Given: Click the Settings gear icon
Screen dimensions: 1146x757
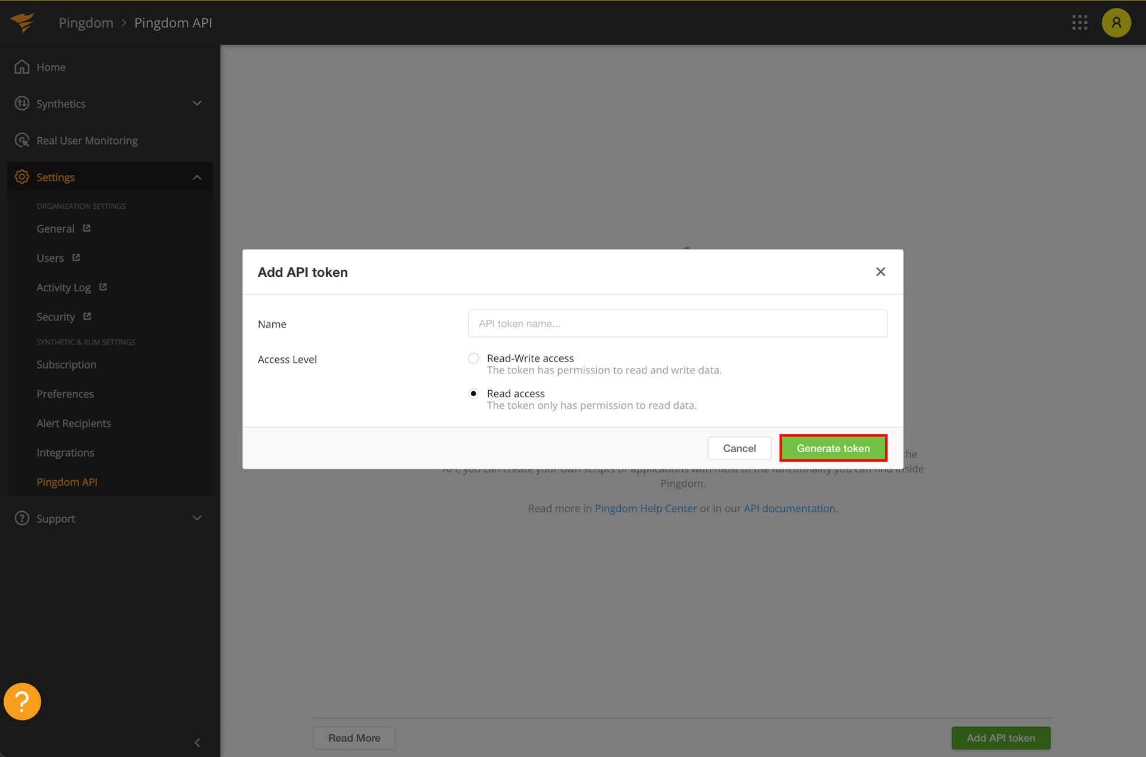Looking at the screenshot, I should [22, 177].
